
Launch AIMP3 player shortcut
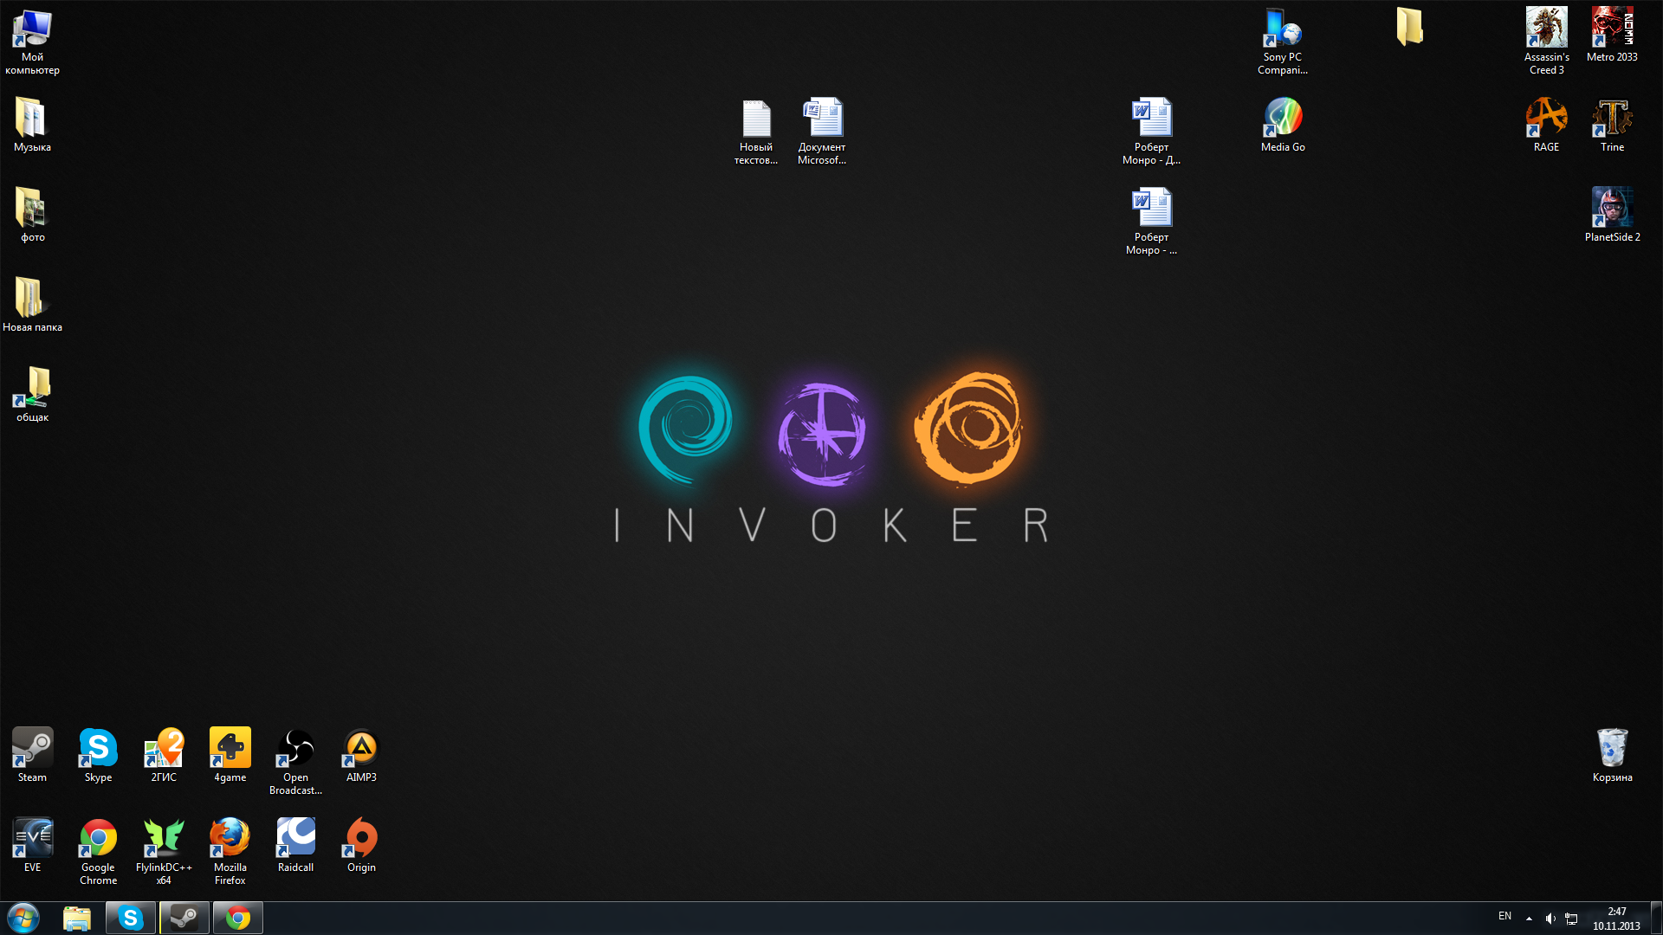tap(361, 756)
